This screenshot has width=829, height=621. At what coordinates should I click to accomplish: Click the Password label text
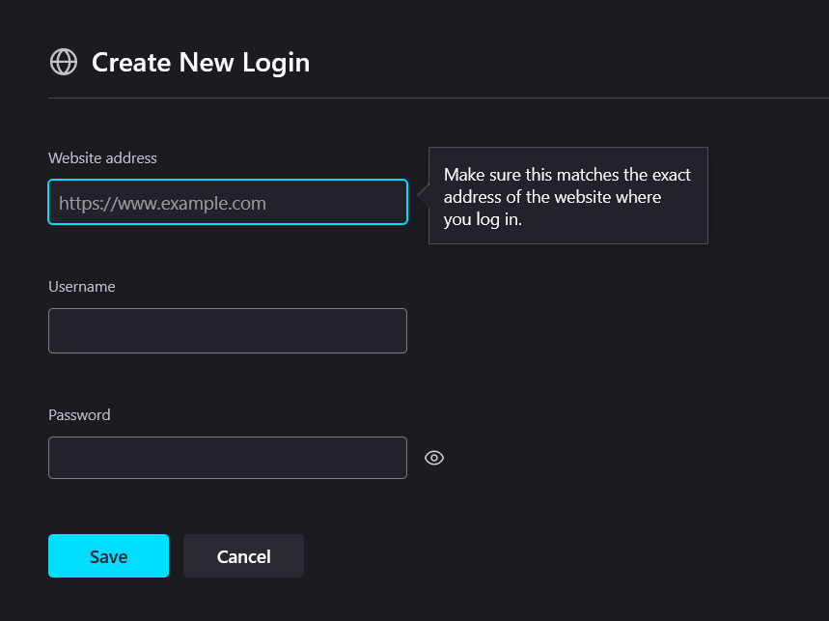[79, 414]
